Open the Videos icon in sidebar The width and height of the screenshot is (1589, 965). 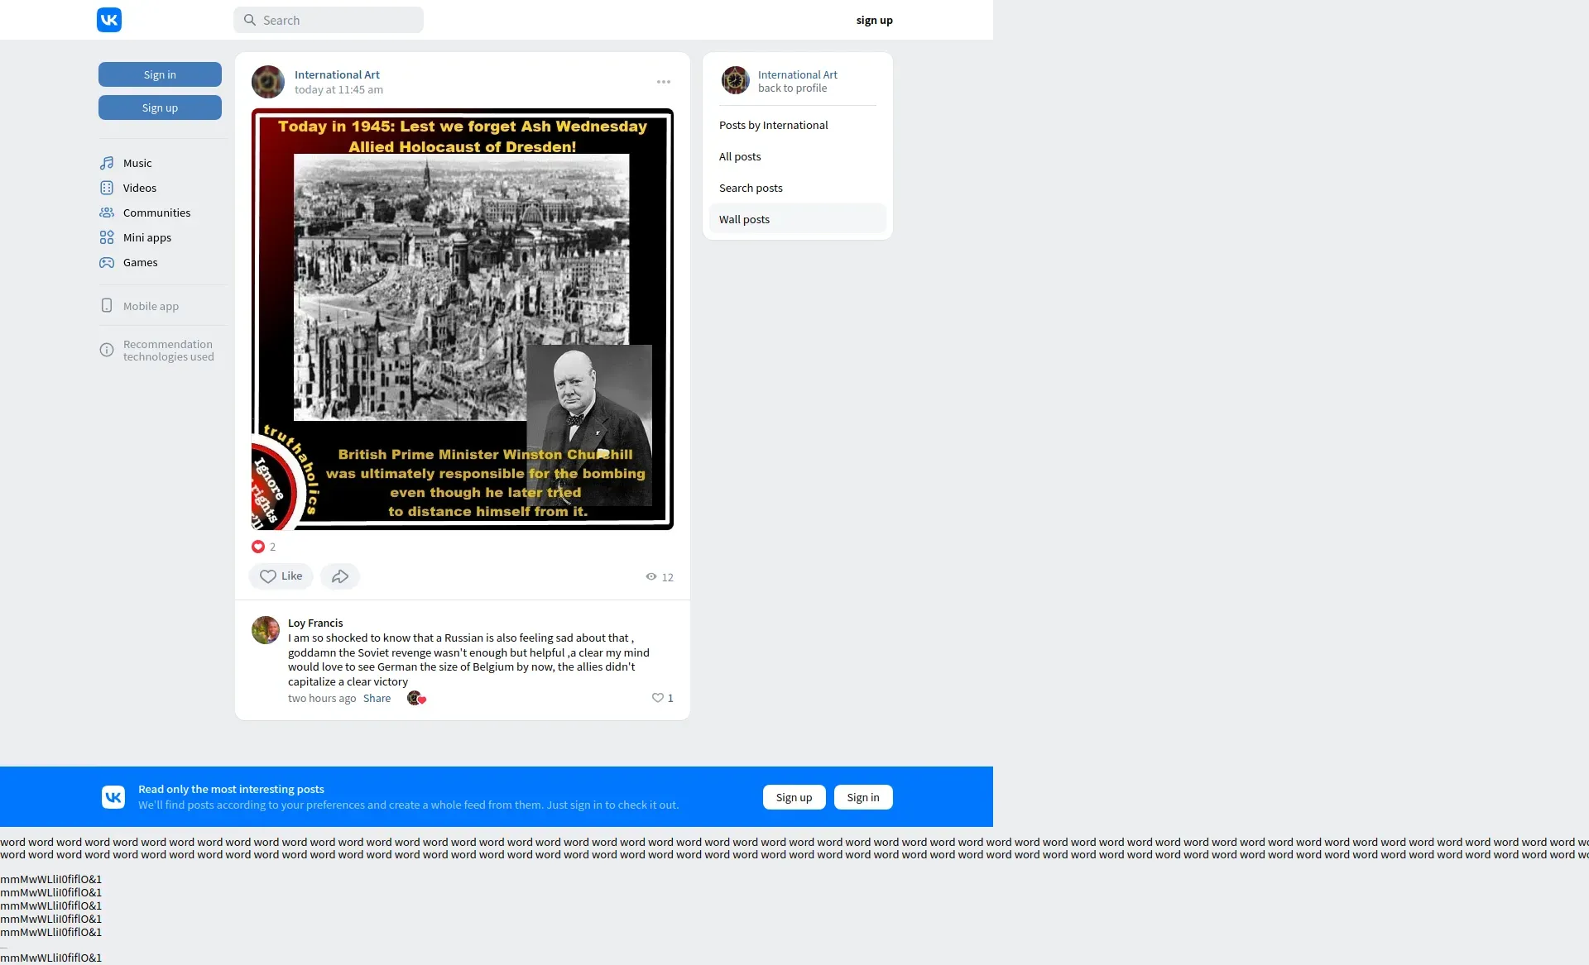tap(107, 188)
